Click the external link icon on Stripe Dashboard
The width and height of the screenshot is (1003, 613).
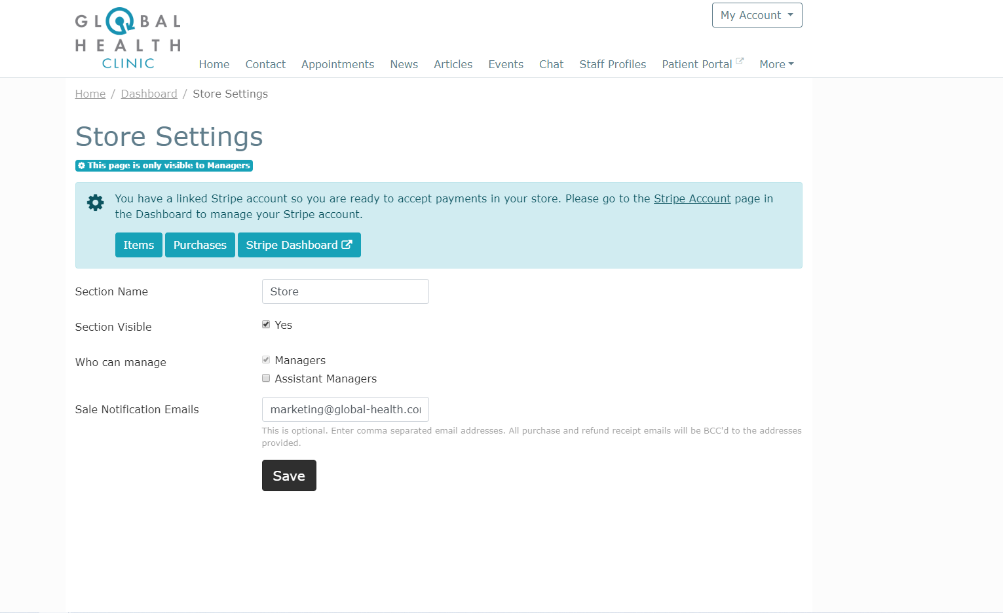click(x=347, y=244)
